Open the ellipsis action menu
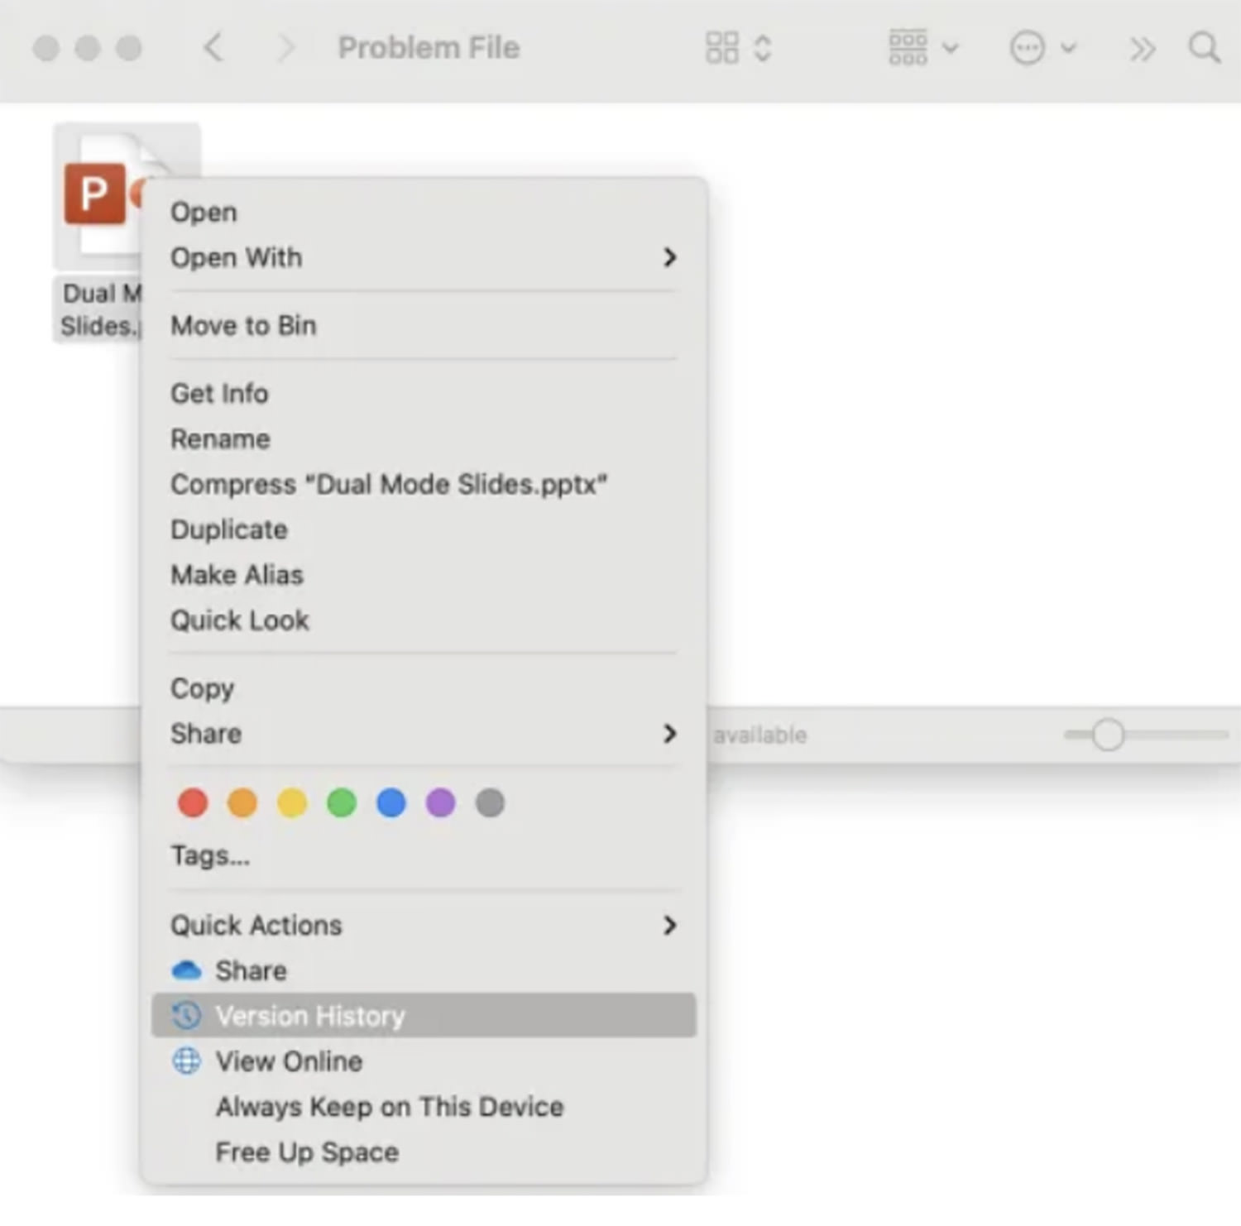1241x1226 pixels. click(x=1042, y=47)
